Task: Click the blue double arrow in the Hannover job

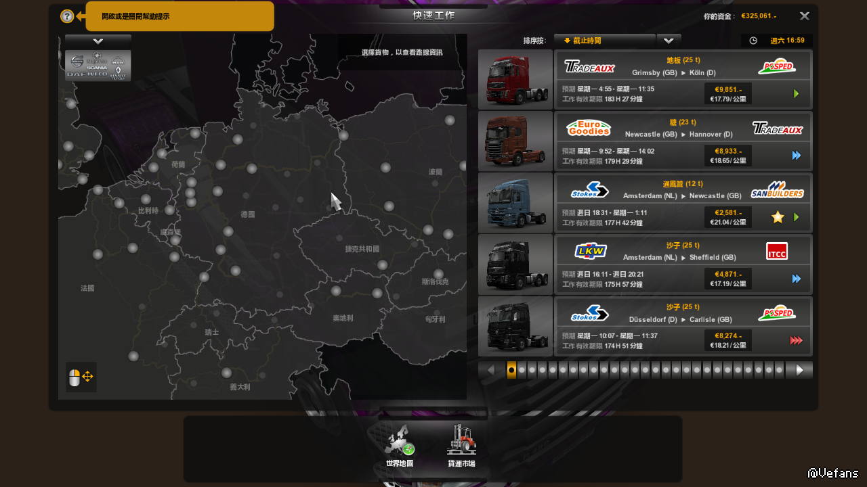Action: (x=796, y=156)
